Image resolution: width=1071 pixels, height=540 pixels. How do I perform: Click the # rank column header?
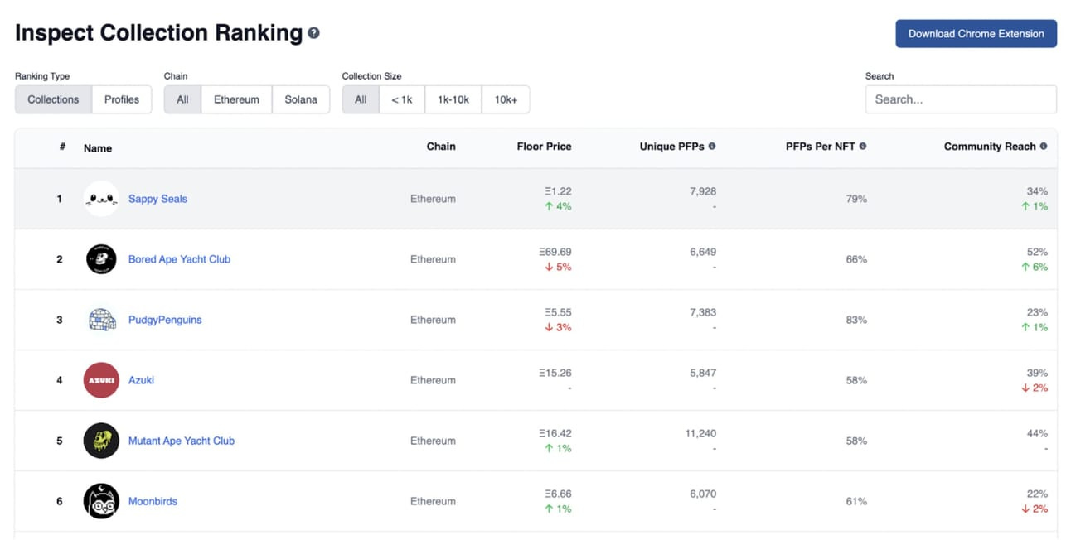[x=62, y=147]
